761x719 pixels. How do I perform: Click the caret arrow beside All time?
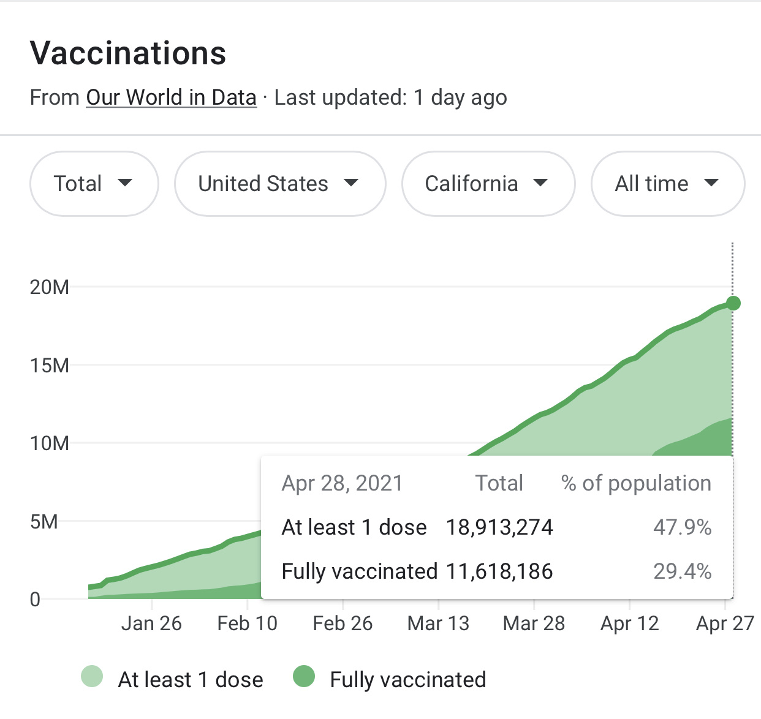coord(711,183)
